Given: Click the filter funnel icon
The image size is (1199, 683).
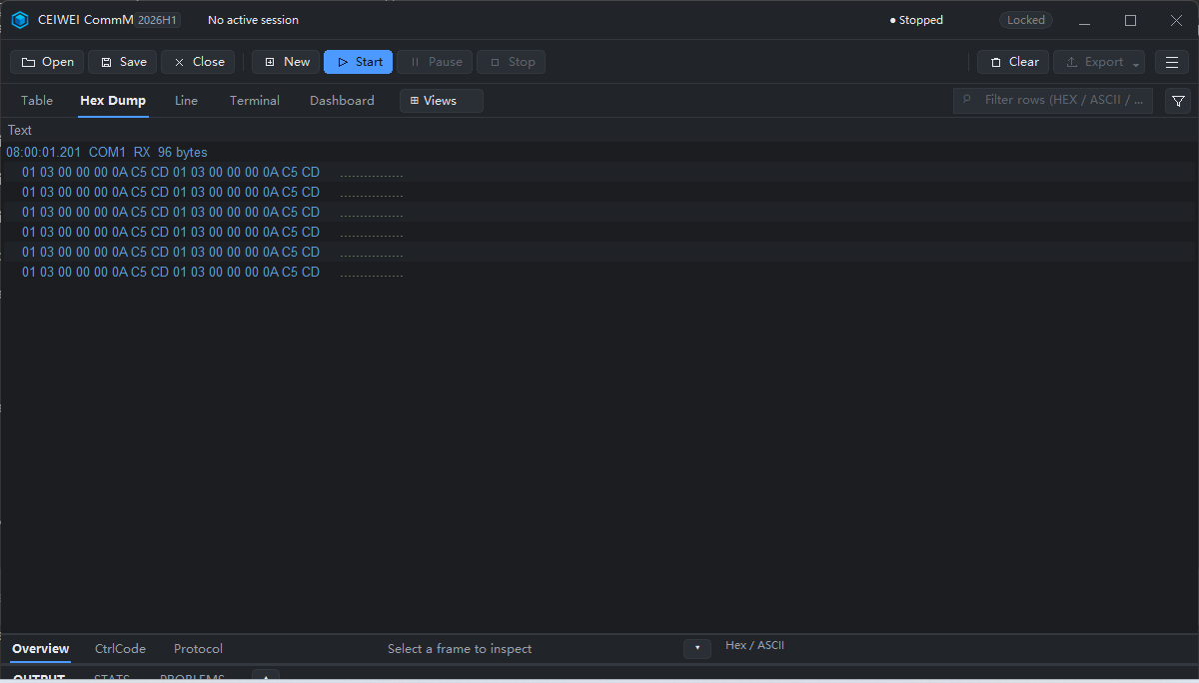Looking at the screenshot, I should [1178, 101].
